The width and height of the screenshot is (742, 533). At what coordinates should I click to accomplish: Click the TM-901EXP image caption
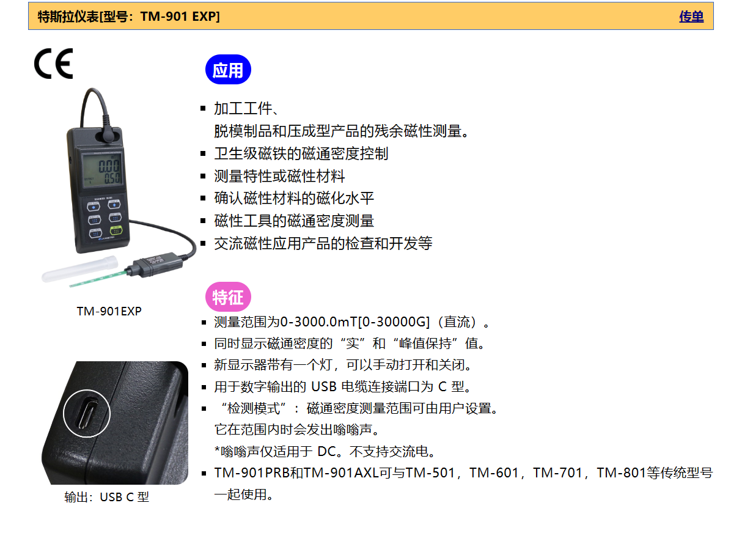[109, 311]
